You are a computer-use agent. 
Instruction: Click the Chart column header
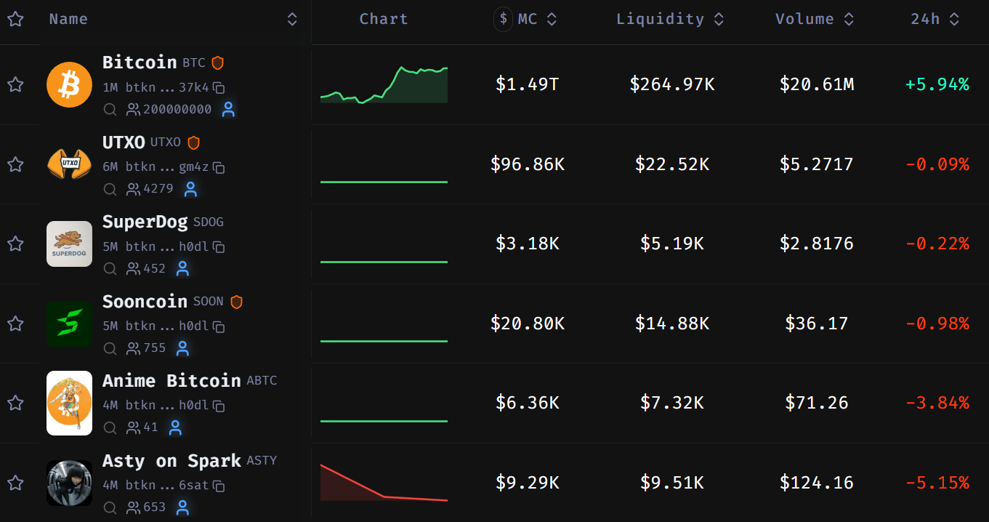click(x=384, y=20)
